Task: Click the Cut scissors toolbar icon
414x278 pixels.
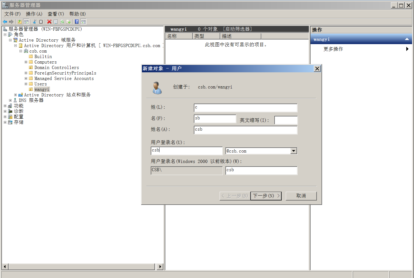Action: (x=35, y=22)
